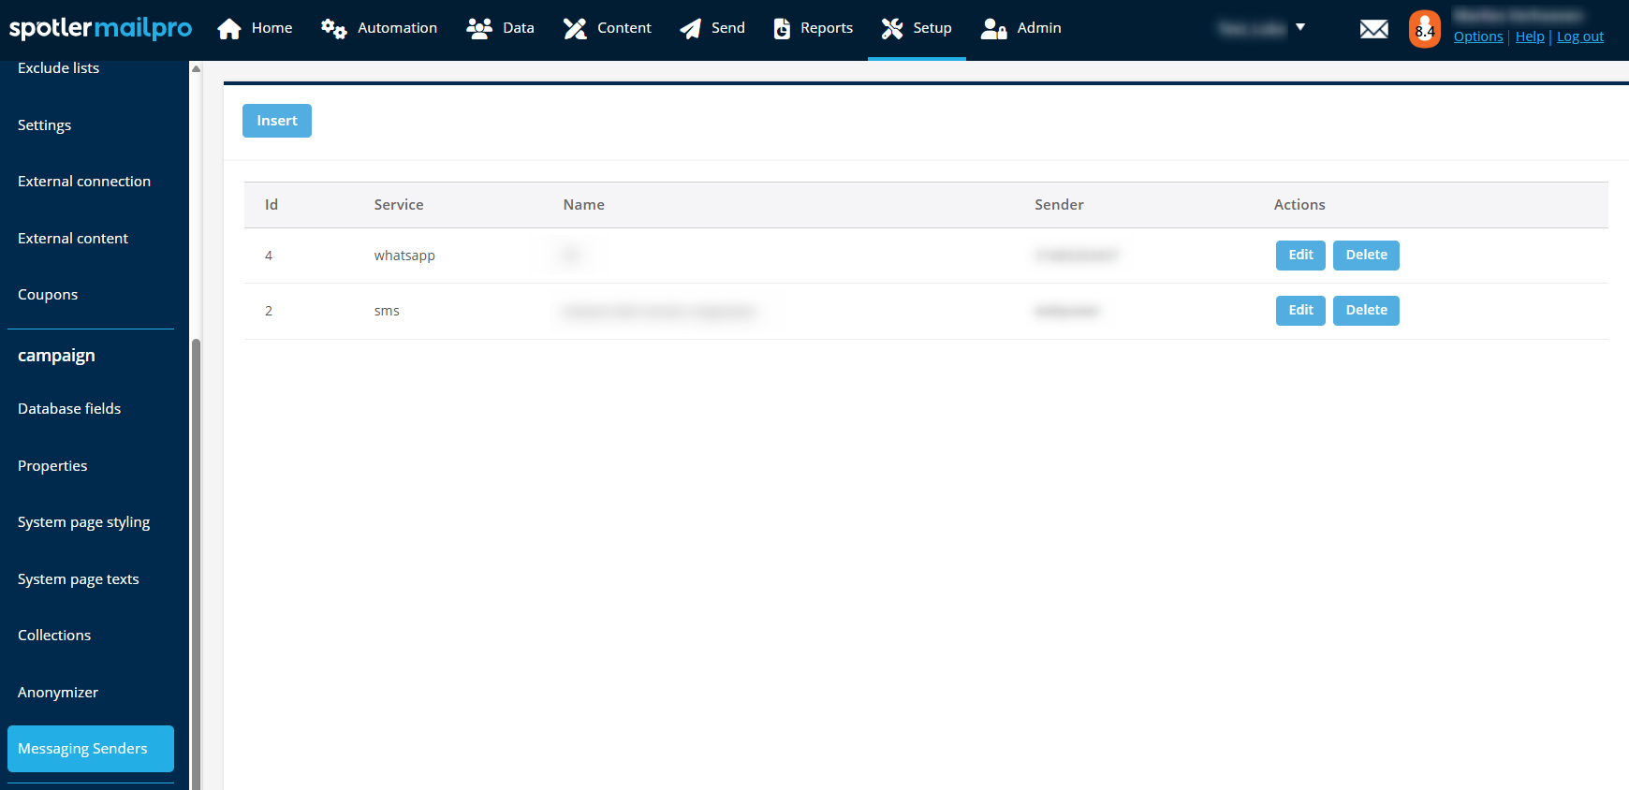Click the Id column header
1629x790 pixels.
pyautogui.click(x=271, y=205)
